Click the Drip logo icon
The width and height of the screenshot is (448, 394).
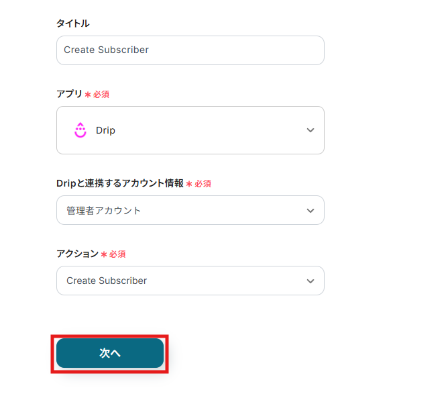(x=80, y=130)
